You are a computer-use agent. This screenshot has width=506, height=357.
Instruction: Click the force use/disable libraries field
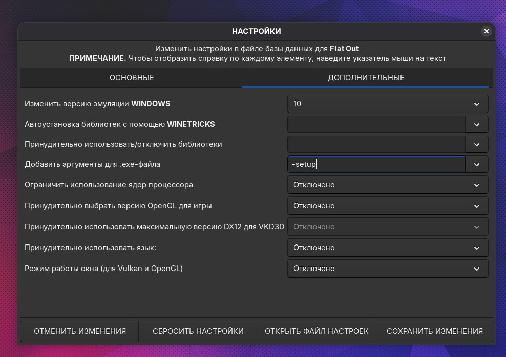click(376, 145)
